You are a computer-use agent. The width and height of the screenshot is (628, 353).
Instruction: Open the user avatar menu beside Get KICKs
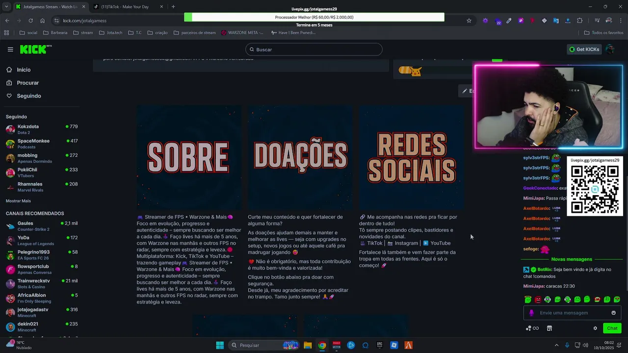(610, 50)
